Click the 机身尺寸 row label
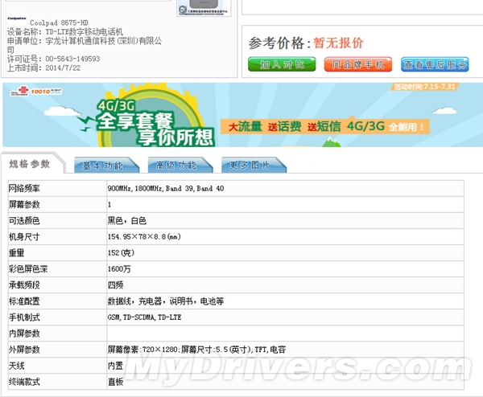Image resolution: width=483 pixels, height=397 pixels. 24,237
